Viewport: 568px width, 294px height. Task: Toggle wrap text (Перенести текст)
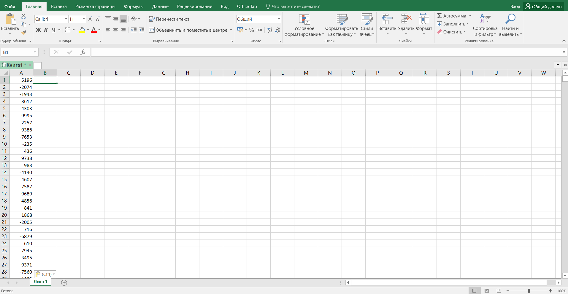coord(169,19)
